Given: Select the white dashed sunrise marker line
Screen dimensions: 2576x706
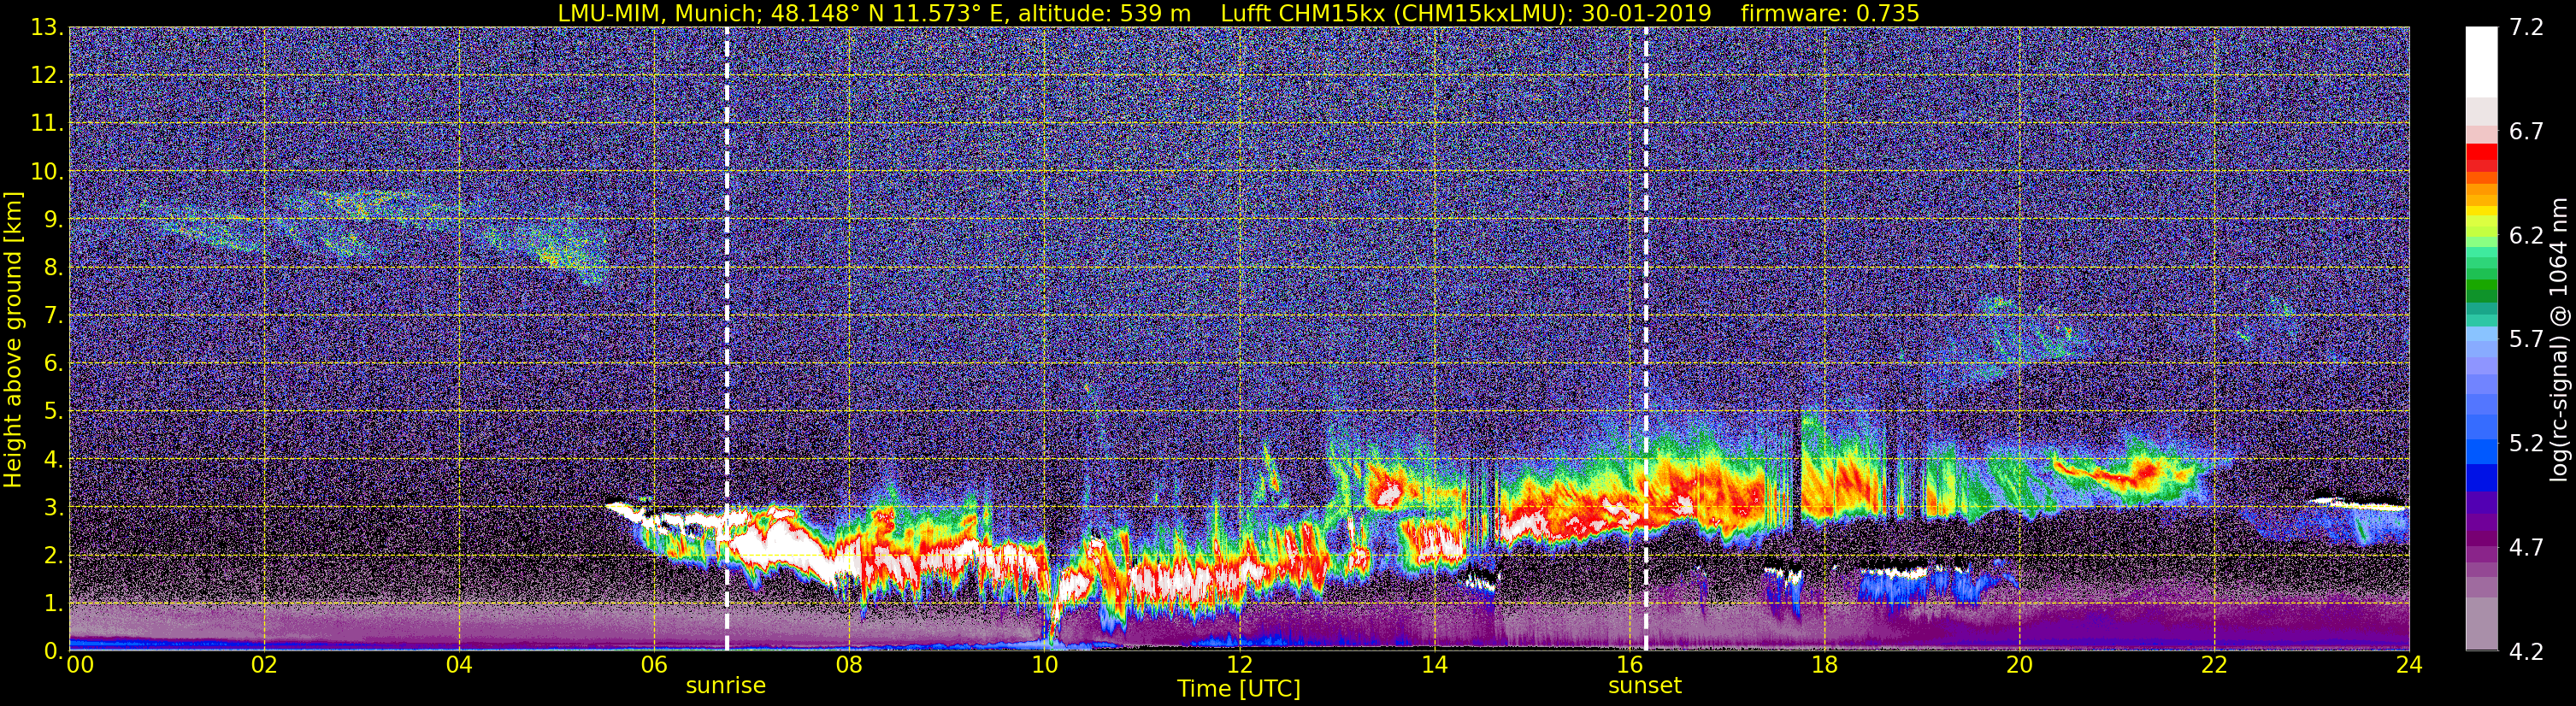Looking at the screenshot, I should tap(726, 339).
